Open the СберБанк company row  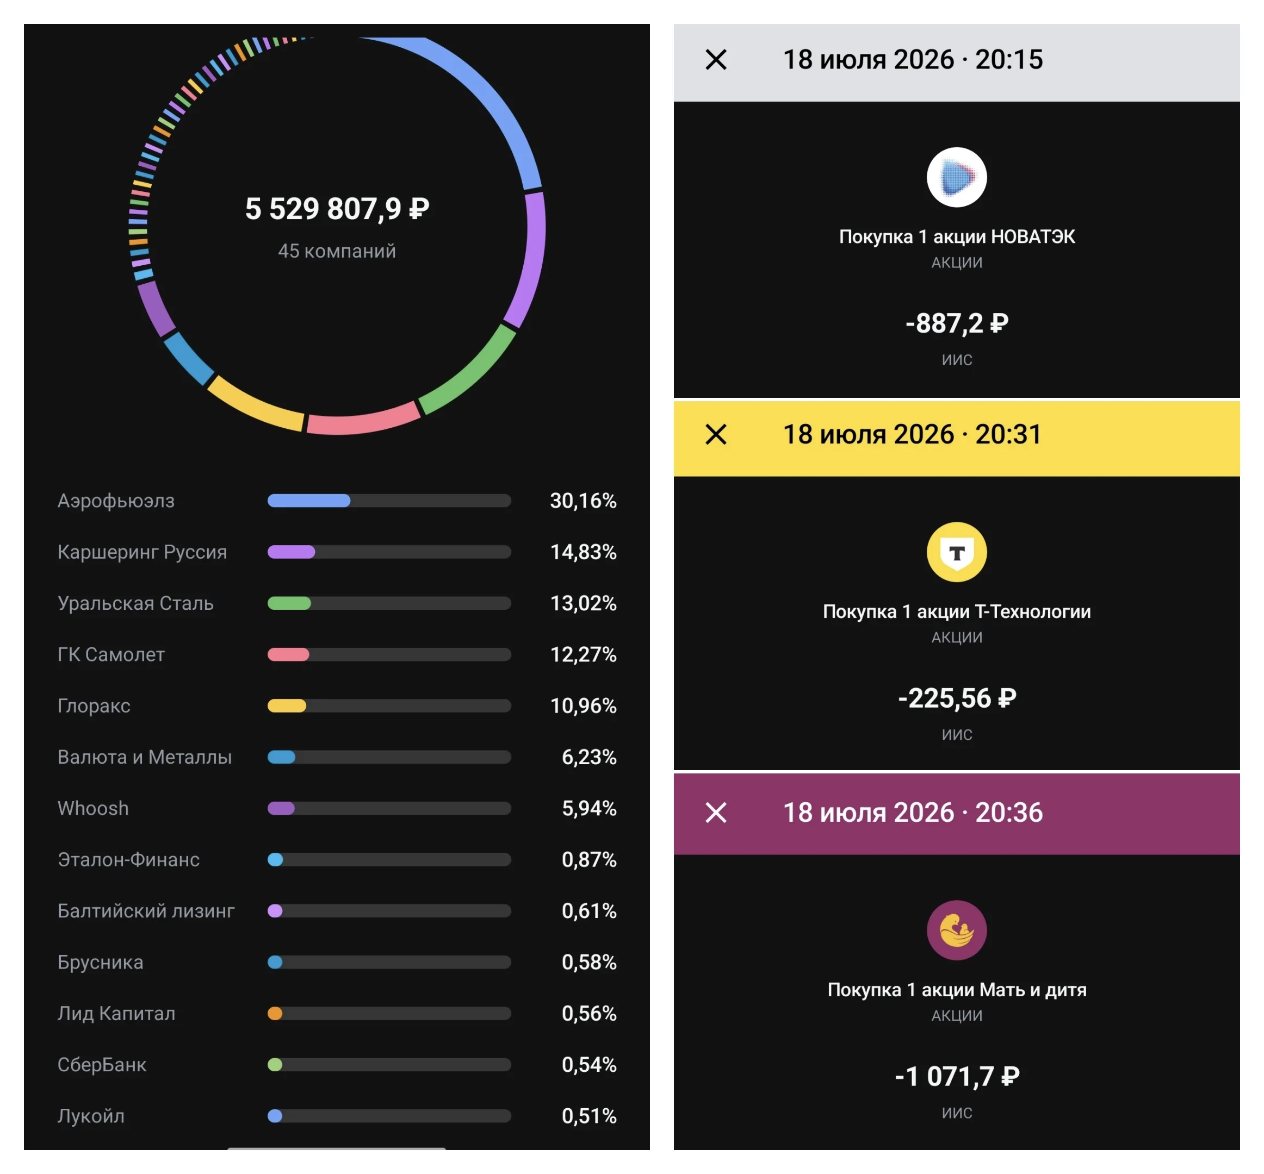(x=337, y=1065)
